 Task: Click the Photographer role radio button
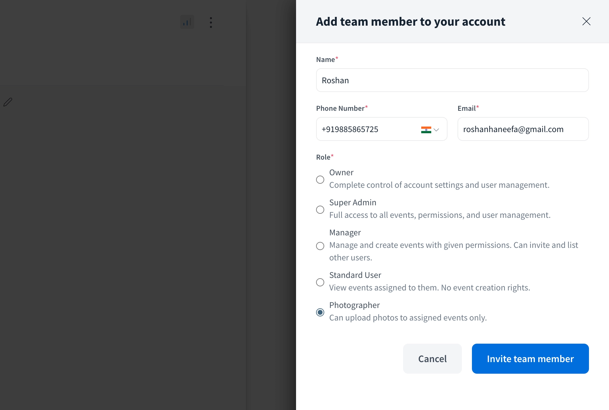click(x=320, y=312)
